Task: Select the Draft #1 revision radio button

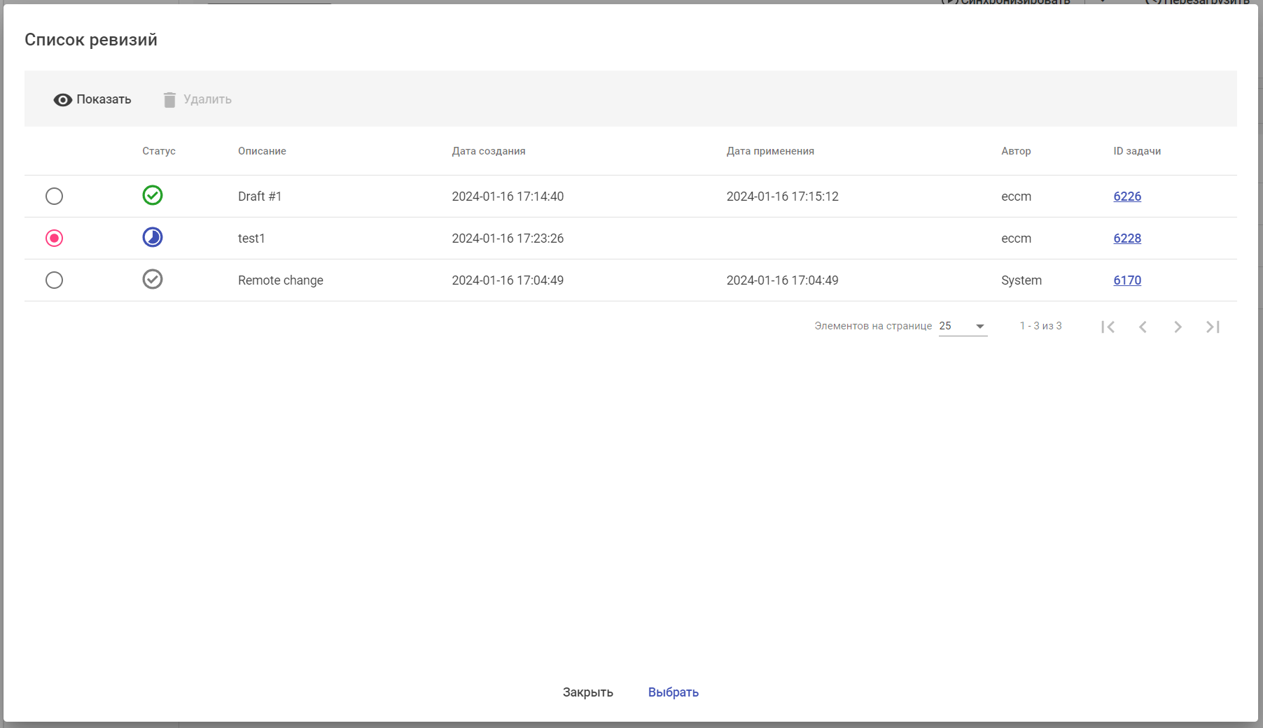Action: [x=54, y=197]
